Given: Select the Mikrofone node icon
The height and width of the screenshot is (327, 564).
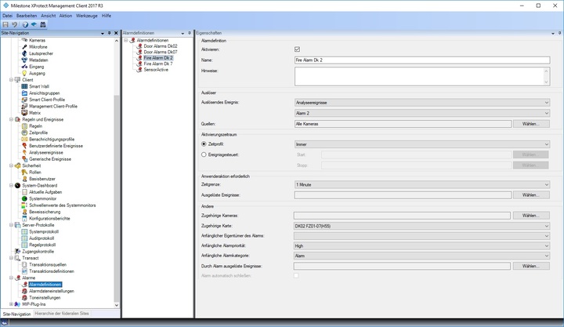Looking at the screenshot, I should [24, 46].
